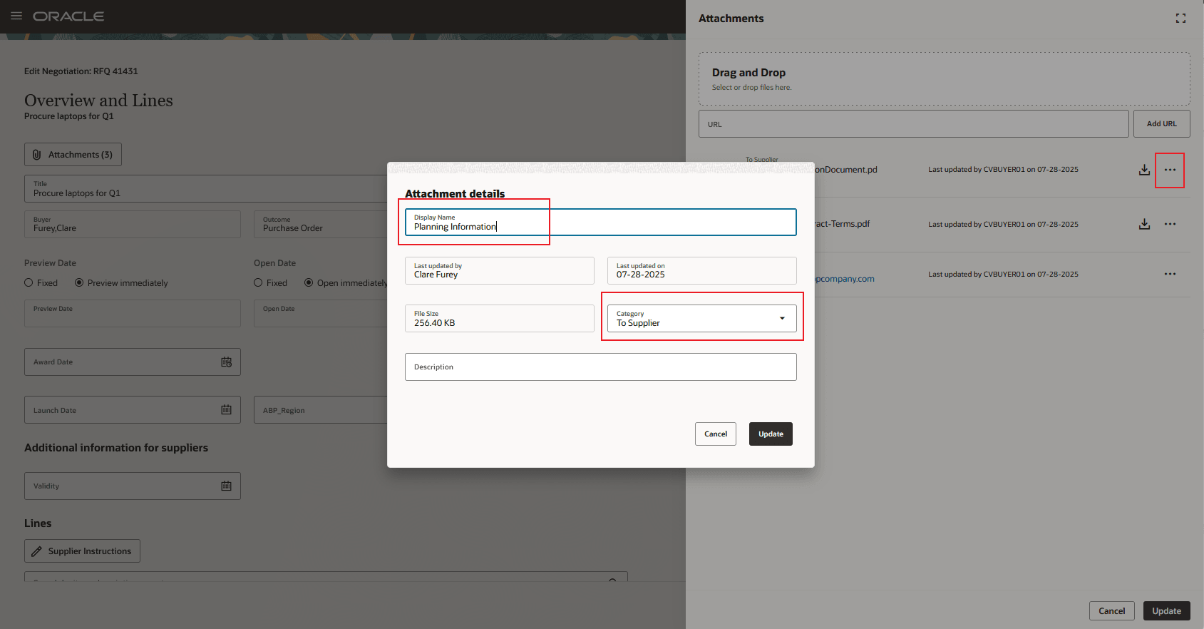Download the Contract-Terms.pdf attachment
The height and width of the screenshot is (629, 1204).
click(x=1144, y=224)
